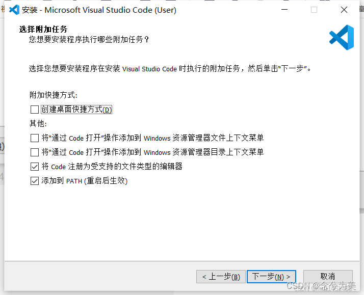Click the window title 安装 - Microsoft Visual Studio Code (User)
Image resolution: width=364 pixels, height=295 pixels.
click(99, 10)
